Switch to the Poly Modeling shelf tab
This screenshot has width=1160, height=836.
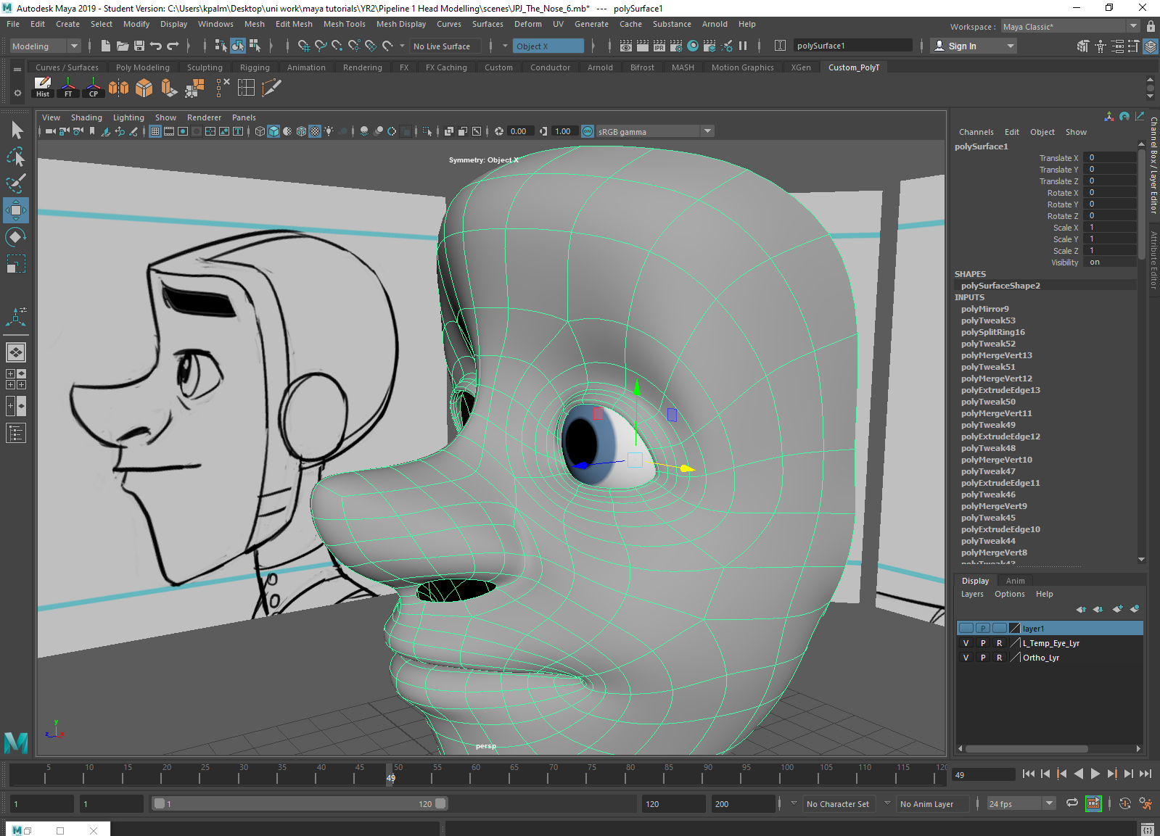click(x=142, y=67)
